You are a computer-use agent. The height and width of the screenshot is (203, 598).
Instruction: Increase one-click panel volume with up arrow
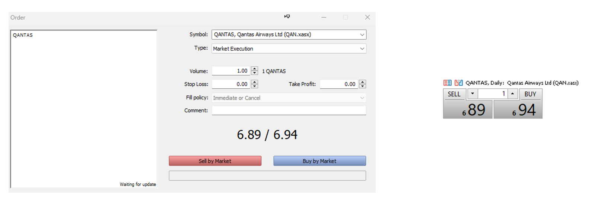pos(512,94)
